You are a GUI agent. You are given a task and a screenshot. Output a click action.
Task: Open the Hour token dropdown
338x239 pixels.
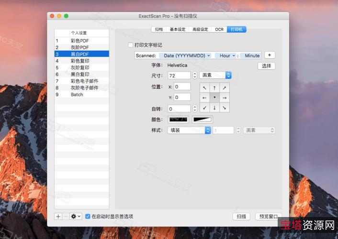point(225,55)
